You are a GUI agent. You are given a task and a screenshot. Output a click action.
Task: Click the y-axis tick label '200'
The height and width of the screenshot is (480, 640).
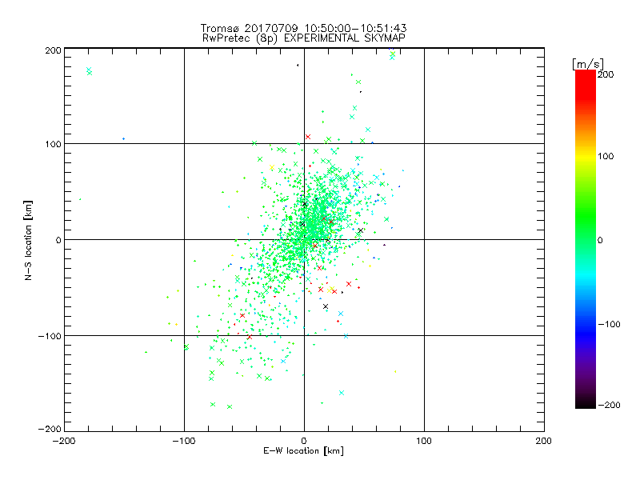(53, 50)
